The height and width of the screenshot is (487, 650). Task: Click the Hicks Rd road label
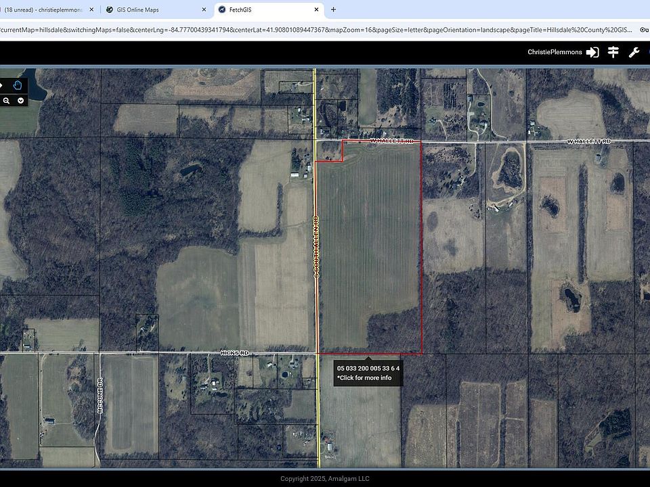click(x=234, y=353)
